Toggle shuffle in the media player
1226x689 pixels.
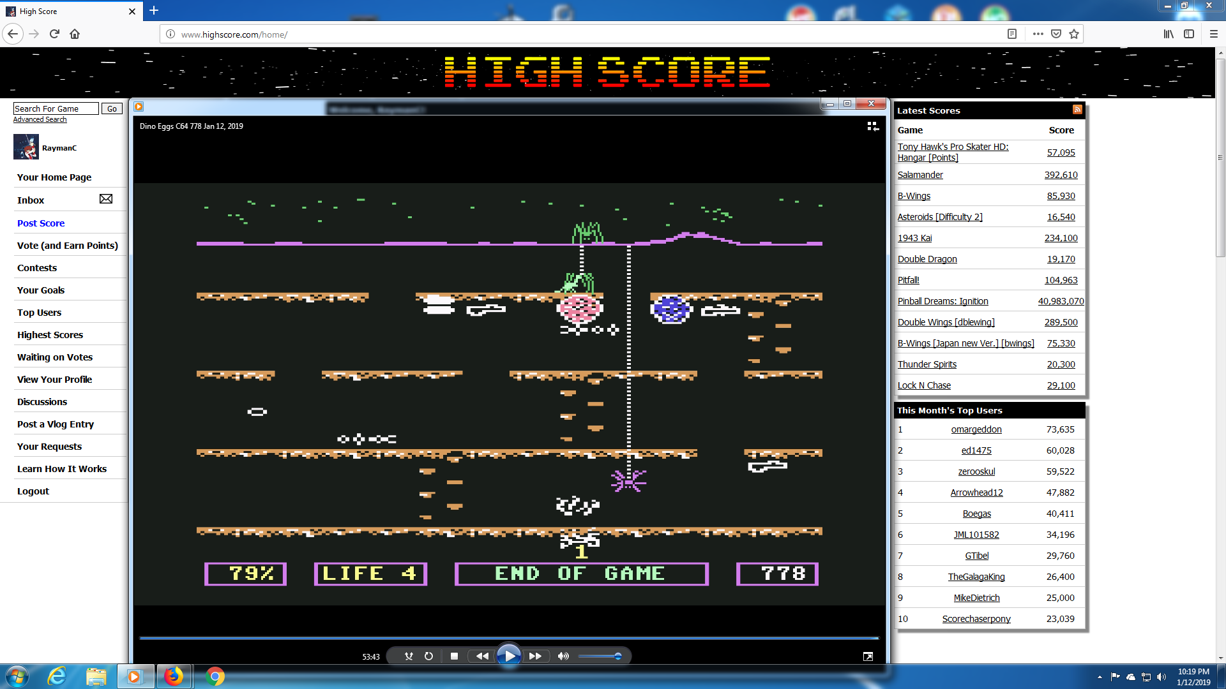tap(409, 656)
